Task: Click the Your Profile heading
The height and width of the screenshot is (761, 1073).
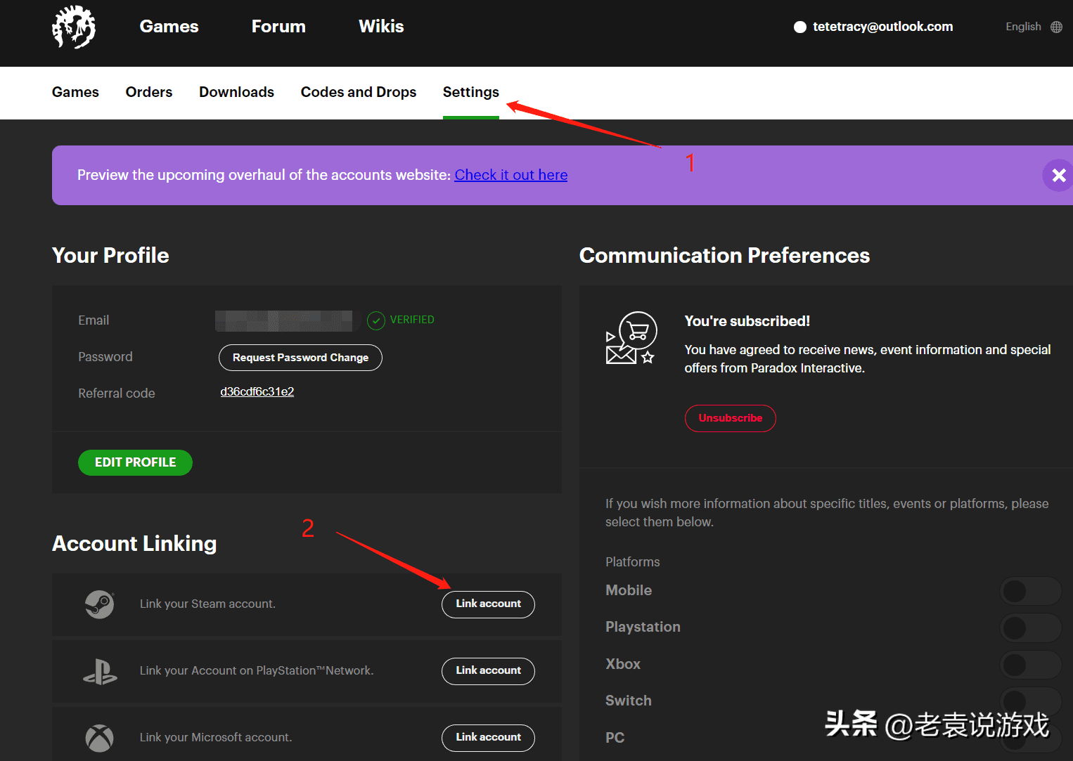Action: [x=110, y=256]
